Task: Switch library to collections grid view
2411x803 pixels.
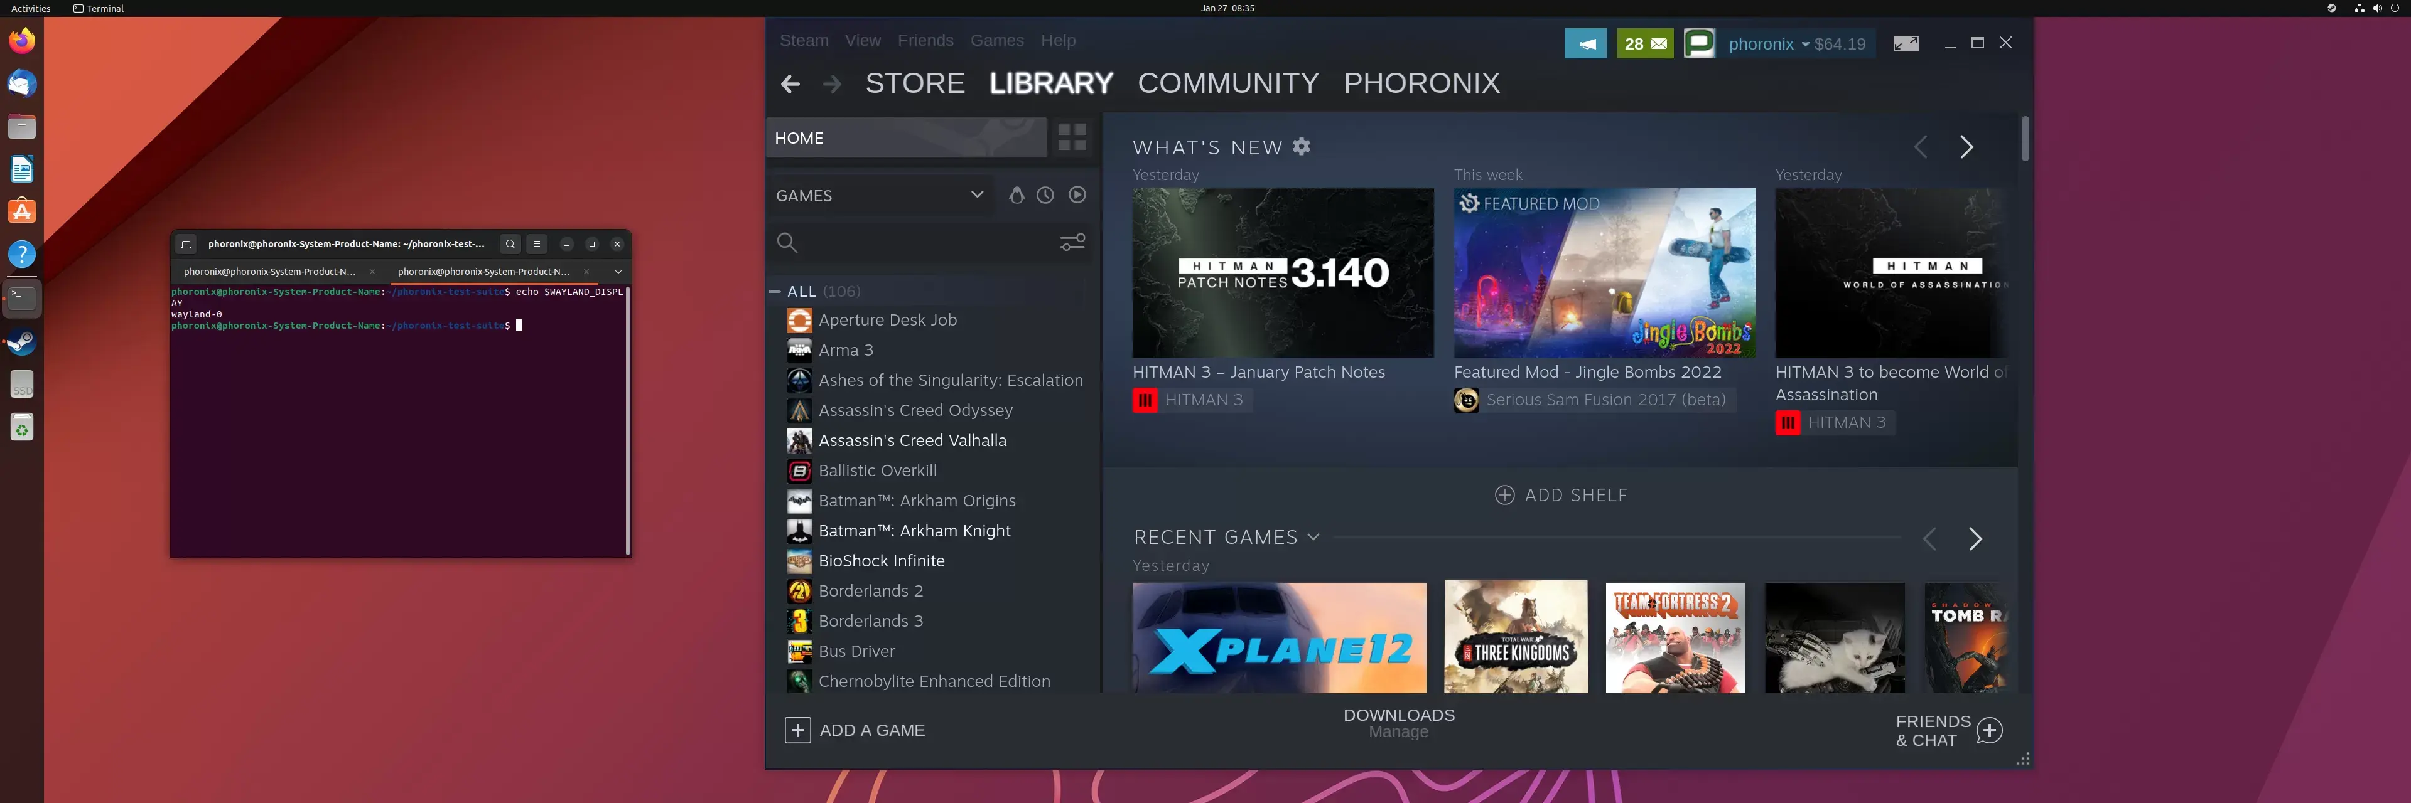Action: click(x=1072, y=137)
